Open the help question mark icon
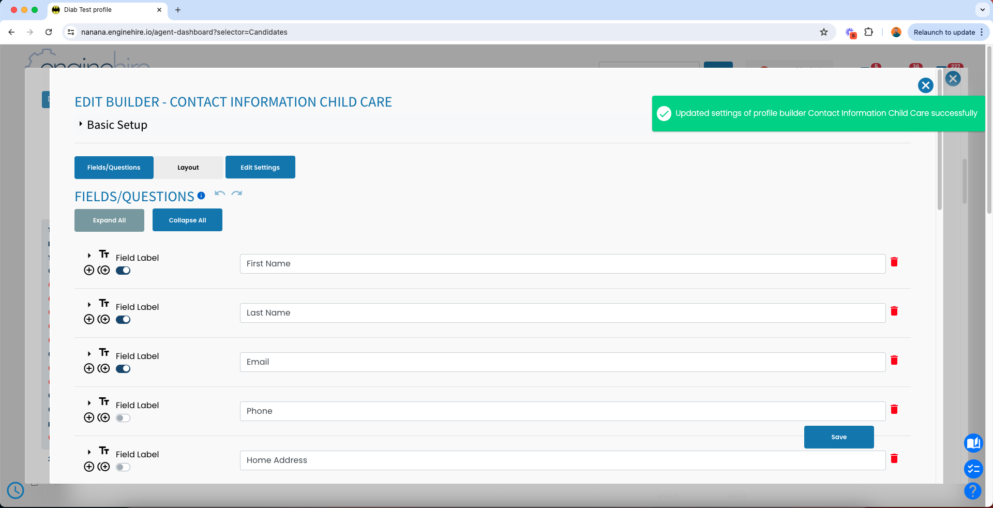The height and width of the screenshot is (508, 993). coord(972,490)
